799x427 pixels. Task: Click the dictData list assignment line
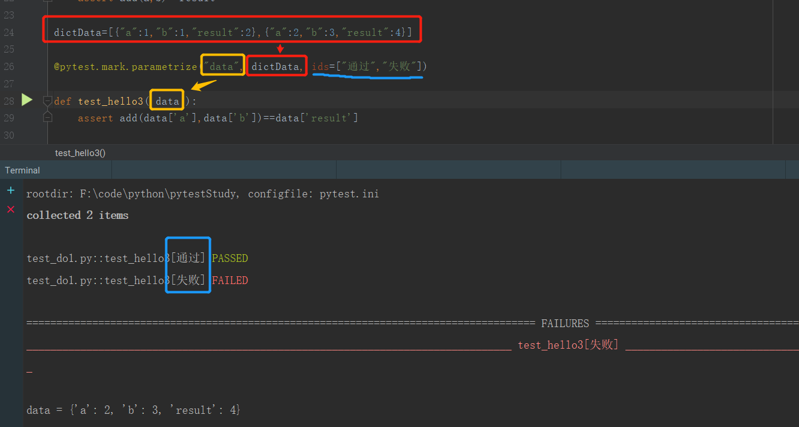pos(233,32)
